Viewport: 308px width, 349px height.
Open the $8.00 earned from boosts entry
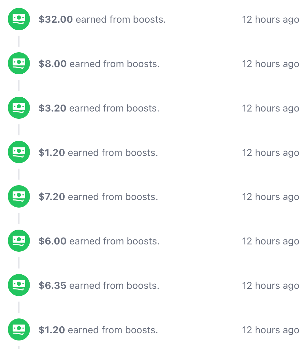(99, 64)
